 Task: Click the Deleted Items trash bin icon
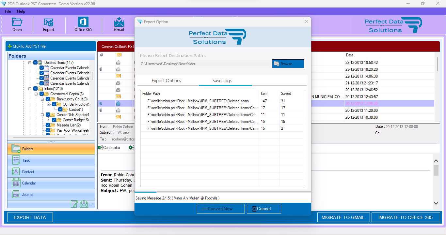click(40, 63)
